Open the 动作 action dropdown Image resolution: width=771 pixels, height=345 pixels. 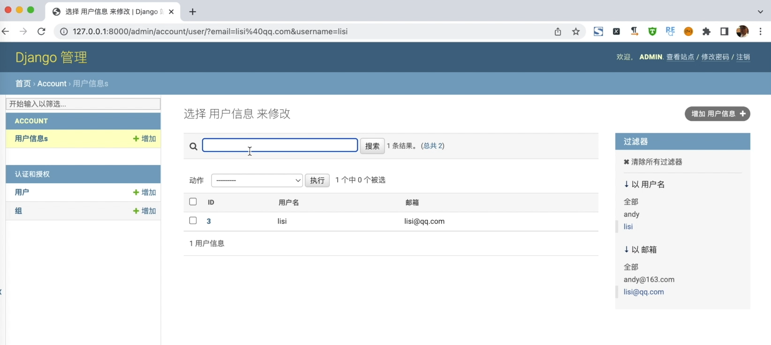coord(257,180)
